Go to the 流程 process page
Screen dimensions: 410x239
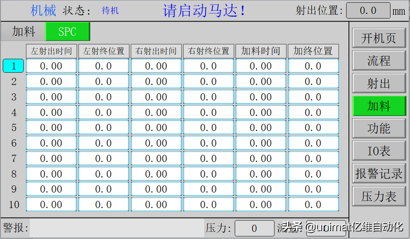pos(379,61)
